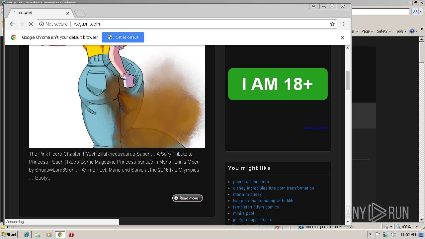Switch to Internet Explorer from taskbar
The width and height of the screenshot is (425, 239).
pos(26,235)
